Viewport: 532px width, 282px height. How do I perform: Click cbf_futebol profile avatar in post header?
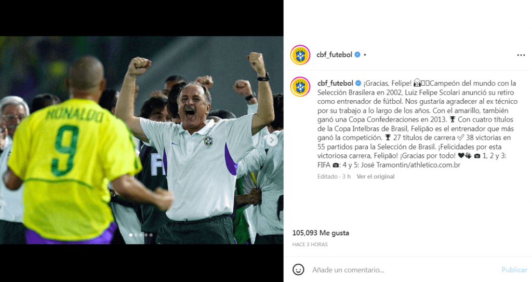[x=300, y=55]
